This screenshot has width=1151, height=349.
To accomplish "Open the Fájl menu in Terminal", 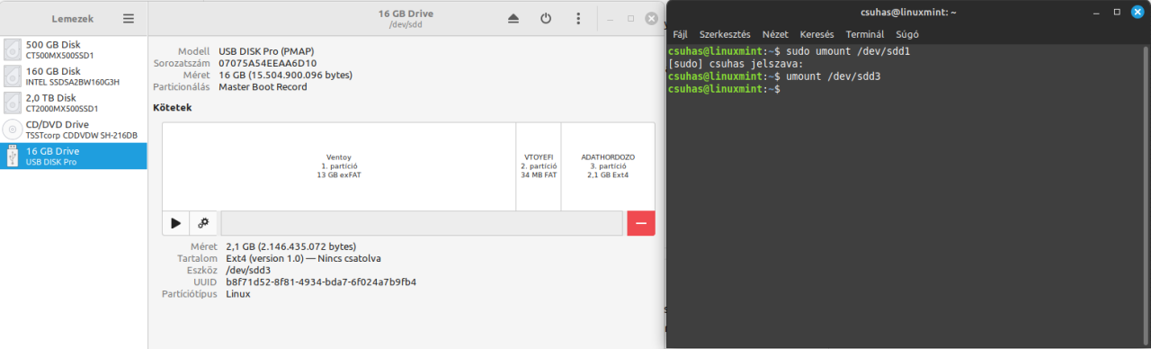I will click(680, 34).
